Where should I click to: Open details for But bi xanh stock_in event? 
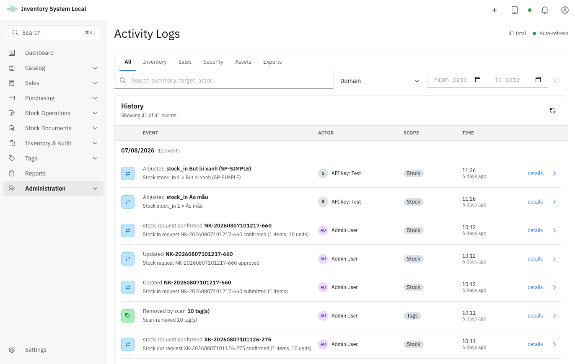click(535, 173)
